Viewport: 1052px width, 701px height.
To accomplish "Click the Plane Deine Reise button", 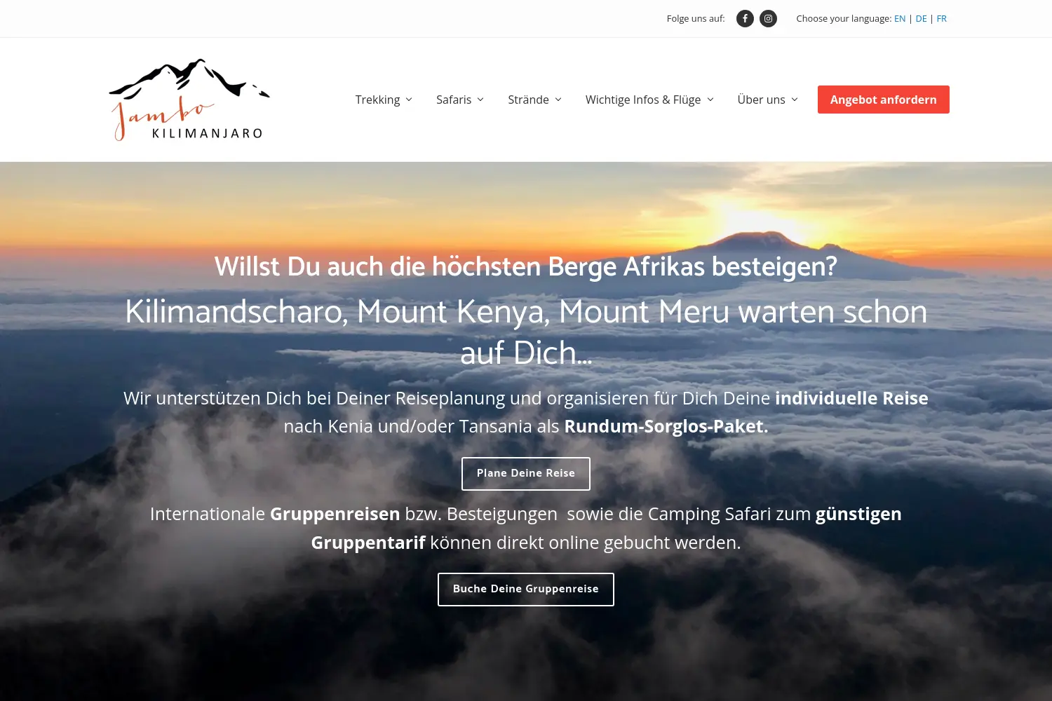I will [x=526, y=474].
